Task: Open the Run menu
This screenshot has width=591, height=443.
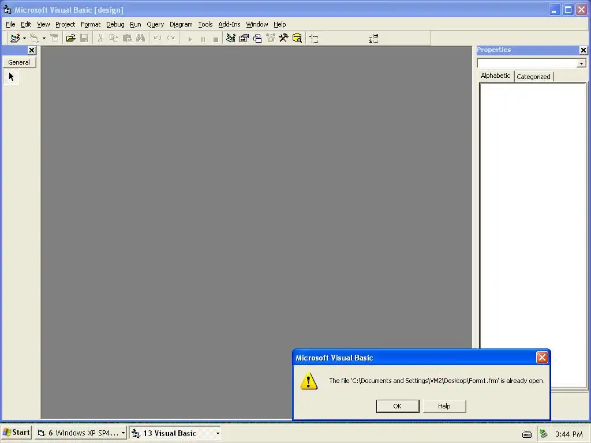Action: pyautogui.click(x=135, y=24)
